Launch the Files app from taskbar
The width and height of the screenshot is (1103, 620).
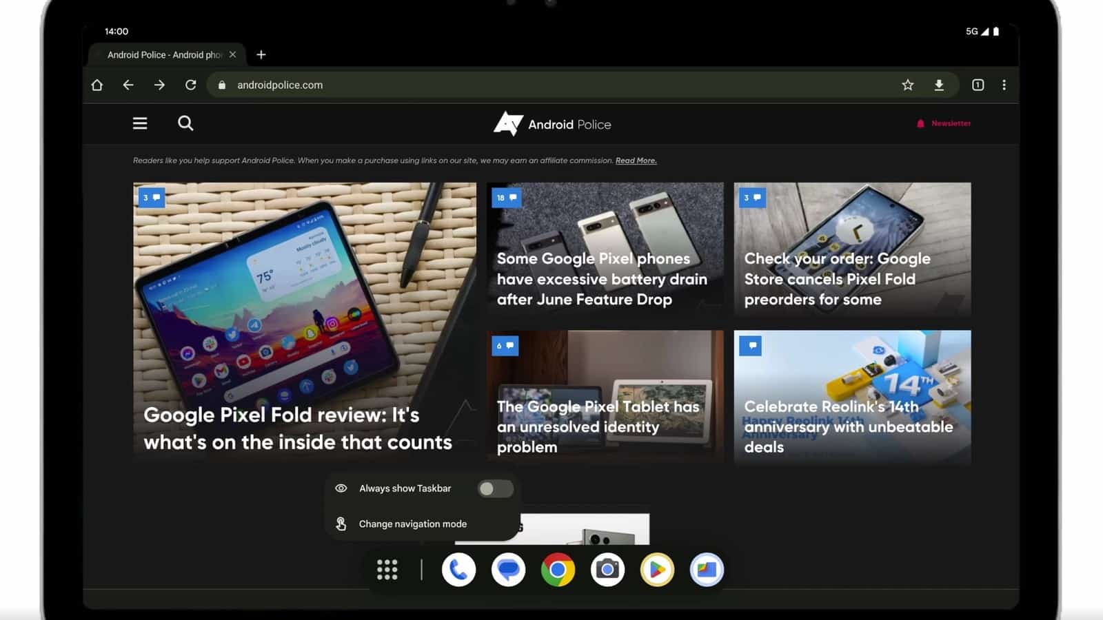[707, 570]
